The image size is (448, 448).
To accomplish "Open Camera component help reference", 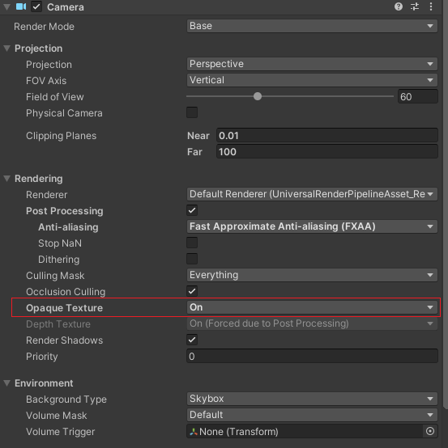I will click(x=399, y=6).
